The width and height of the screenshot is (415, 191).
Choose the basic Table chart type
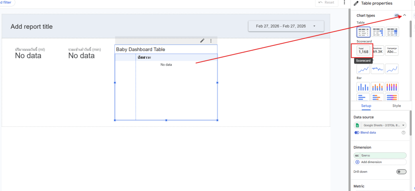363,32
